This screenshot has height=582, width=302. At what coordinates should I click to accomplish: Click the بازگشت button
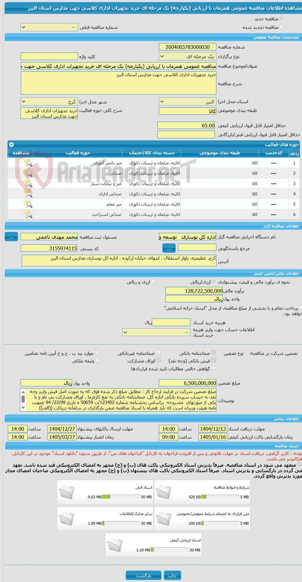(x=143, y=575)
